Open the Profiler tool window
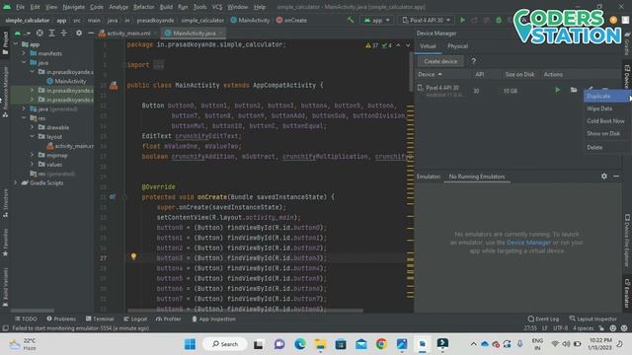Image resolution: width=632 pixels, height=355 pixels. [169, 319]
